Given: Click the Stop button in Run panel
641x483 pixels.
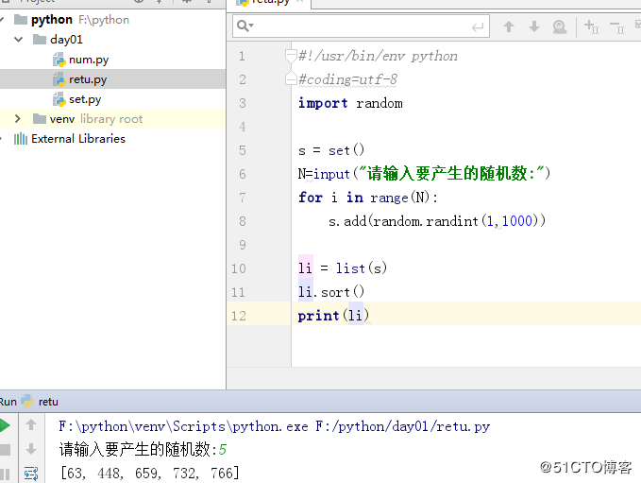Looking at the screenshot, I should [x=5, y=450].
